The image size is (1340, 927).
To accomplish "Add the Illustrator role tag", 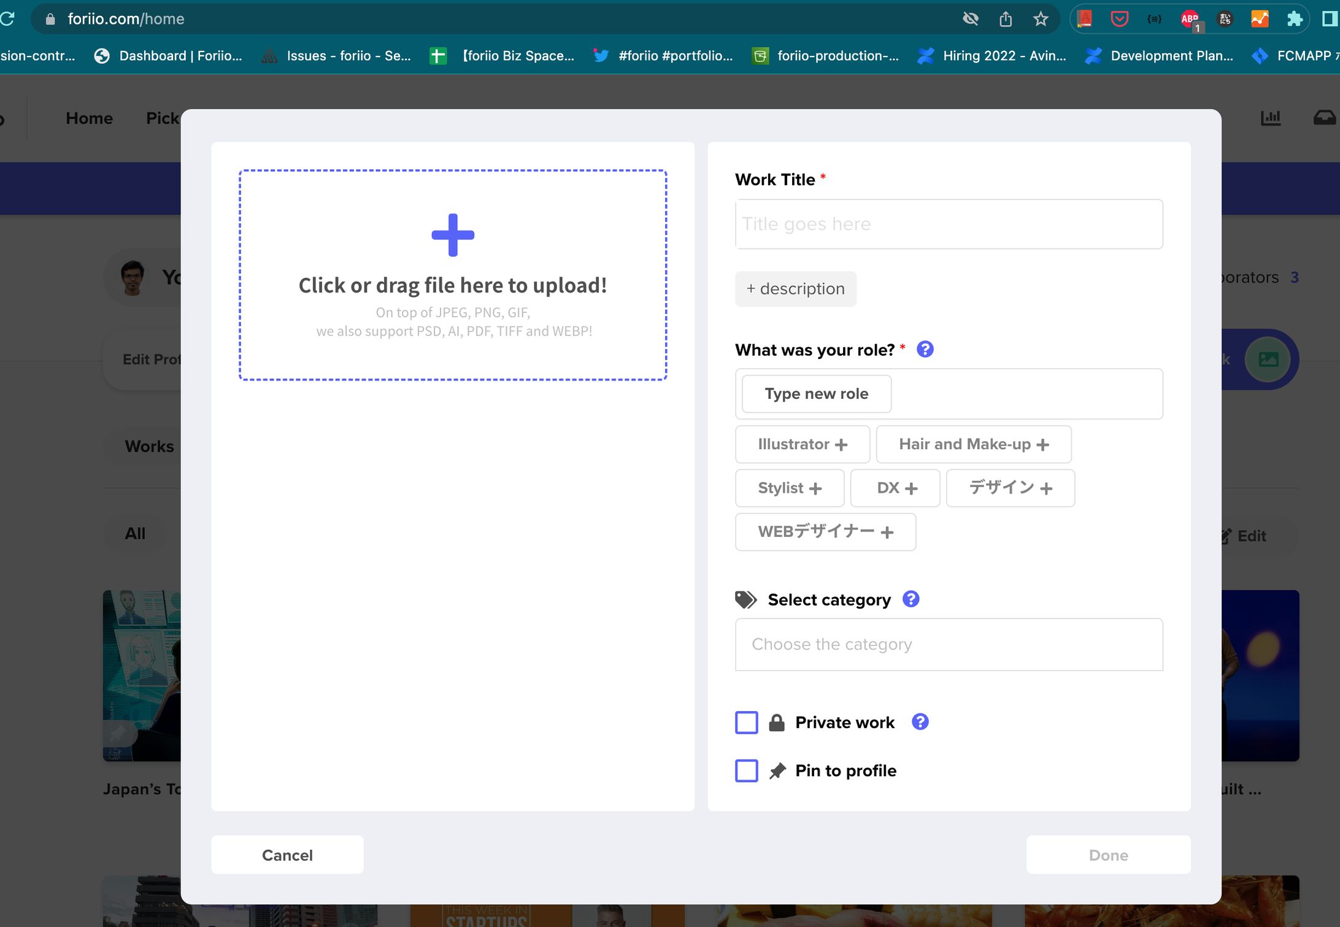I will click(x=802, y=444).
